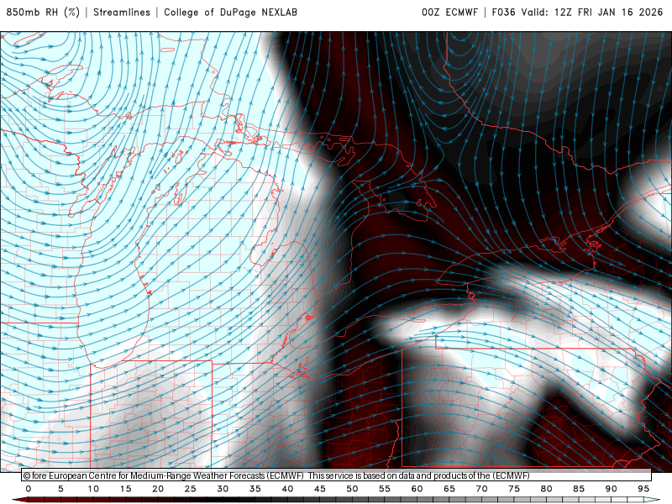
Task: Pick the "35" legend tick label
Action: point(255,489)
